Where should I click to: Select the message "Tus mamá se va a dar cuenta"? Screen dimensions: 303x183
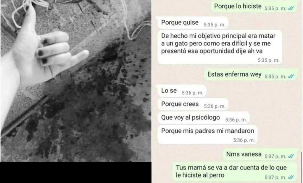coord(235,172)
